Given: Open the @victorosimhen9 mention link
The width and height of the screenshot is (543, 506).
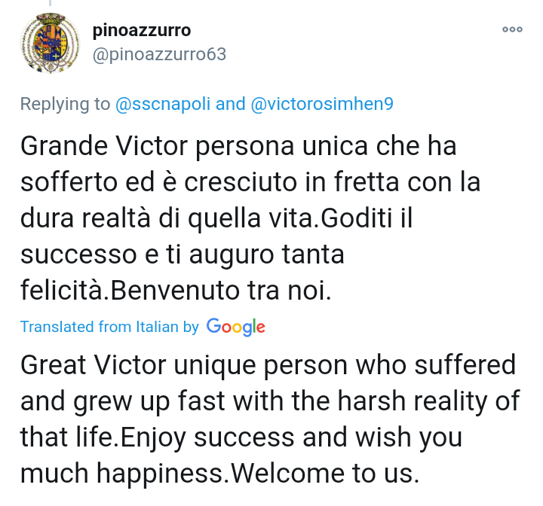Looking at the screenshot, I should point(322,104).
